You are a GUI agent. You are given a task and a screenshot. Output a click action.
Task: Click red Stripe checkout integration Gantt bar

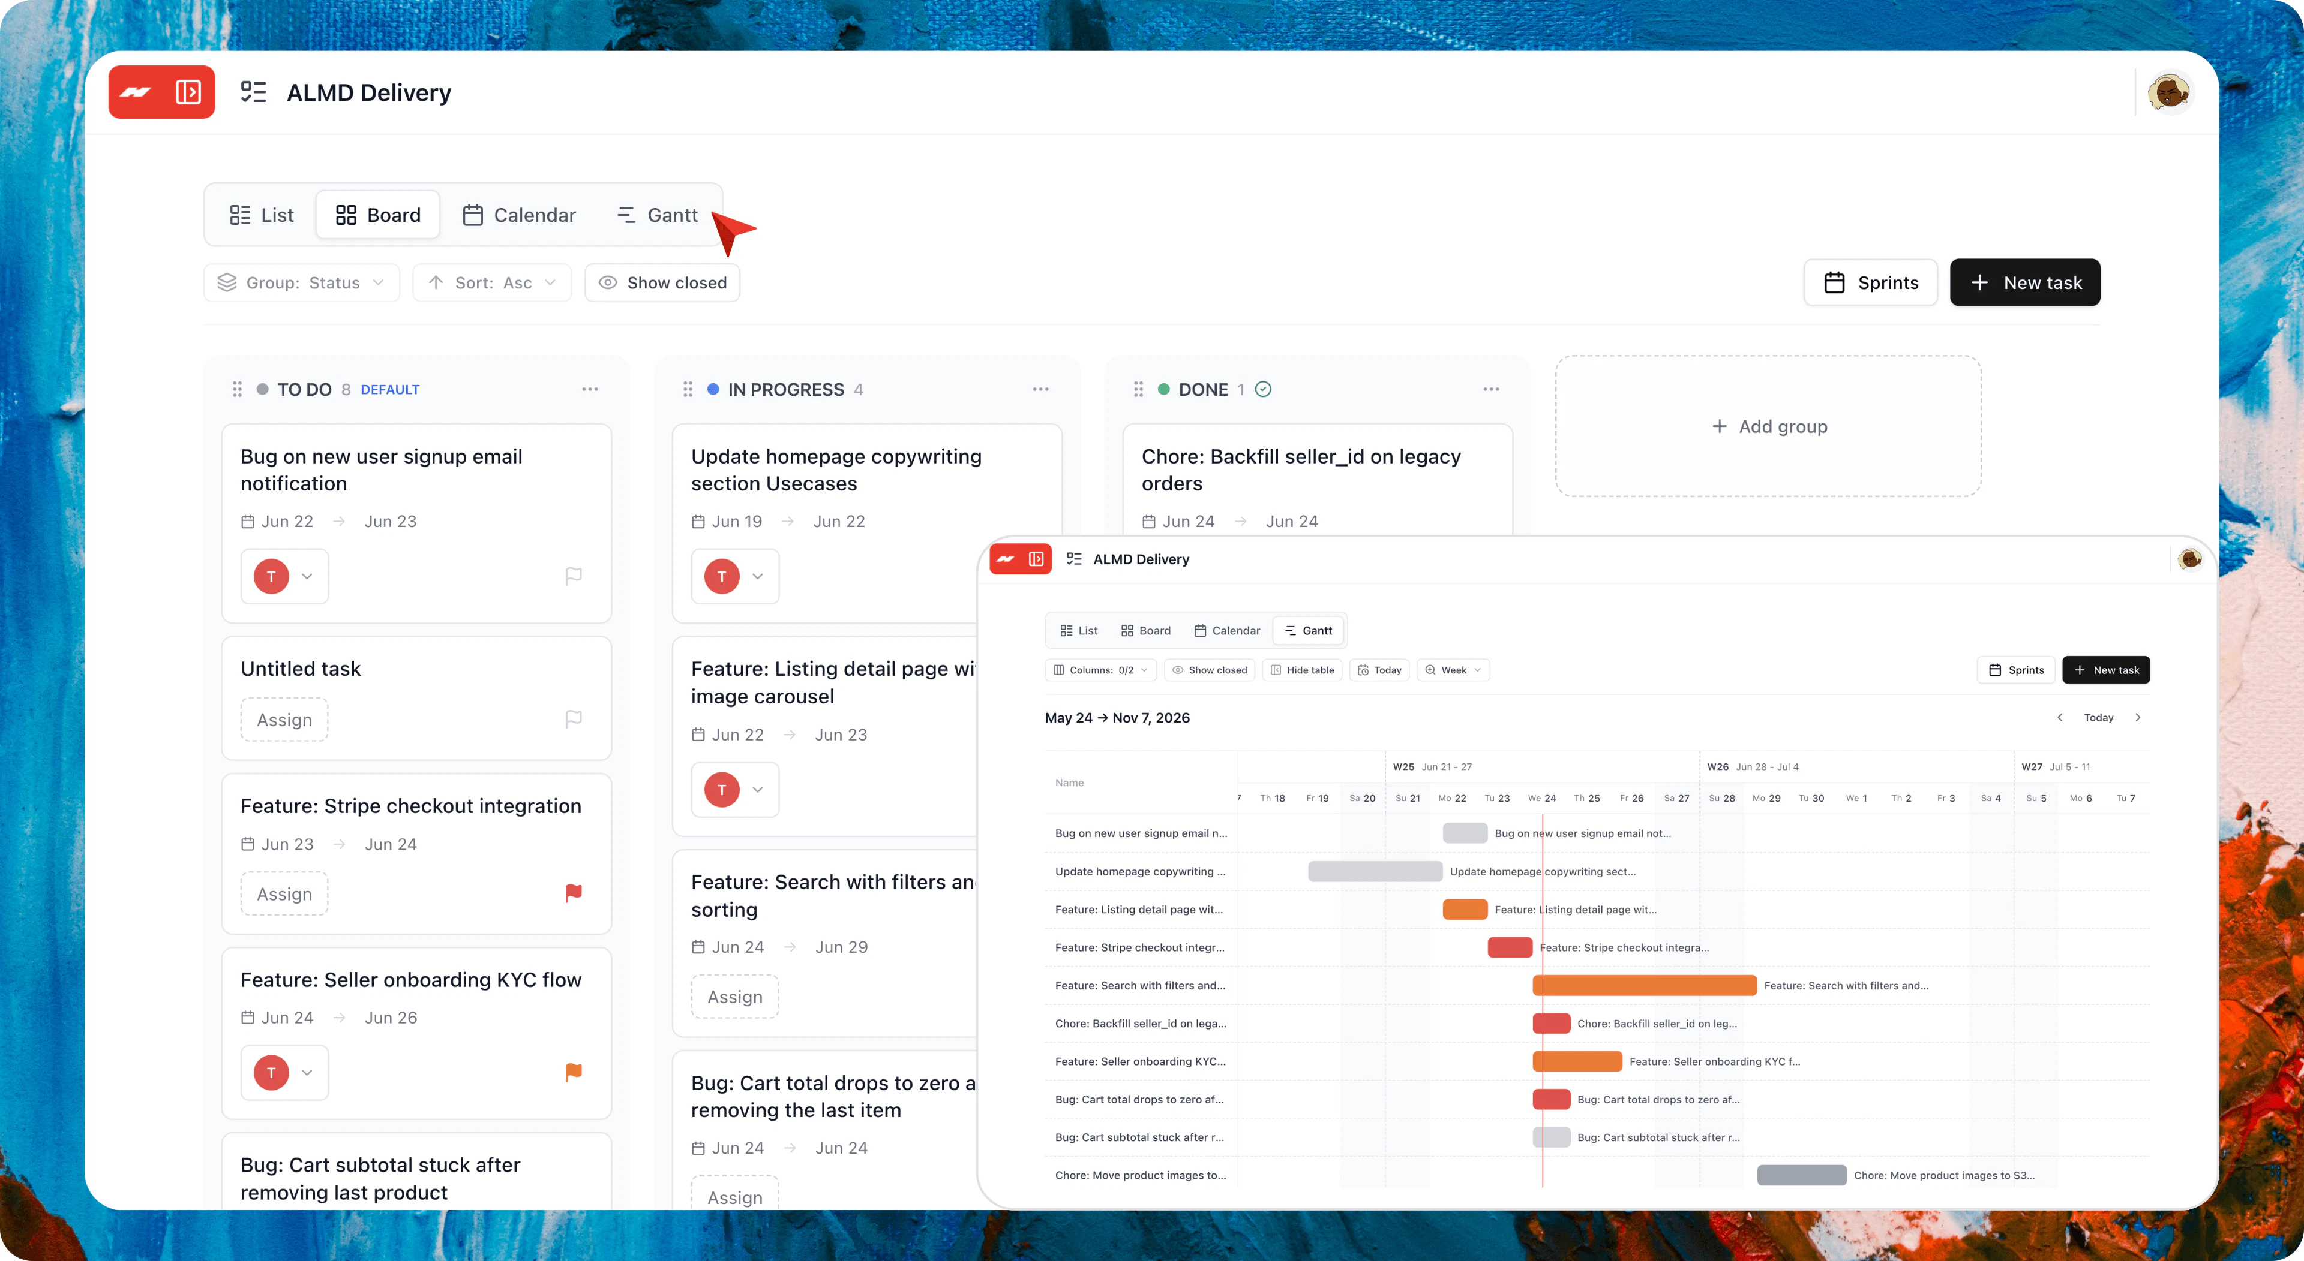(1511, 947)
